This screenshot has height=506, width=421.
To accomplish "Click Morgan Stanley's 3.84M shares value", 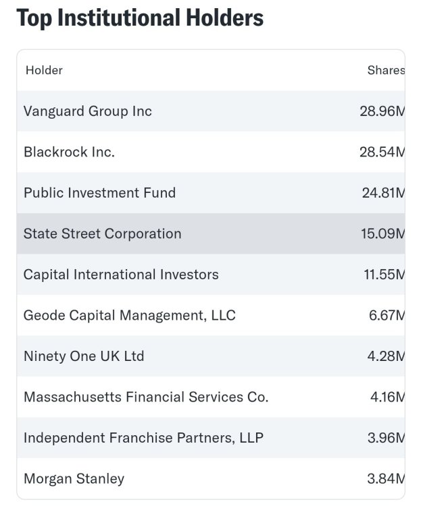I will 387,479.
